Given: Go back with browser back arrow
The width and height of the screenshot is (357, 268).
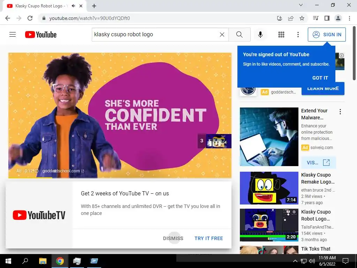Looking at the screenshot, I should (x=8, y=18).
